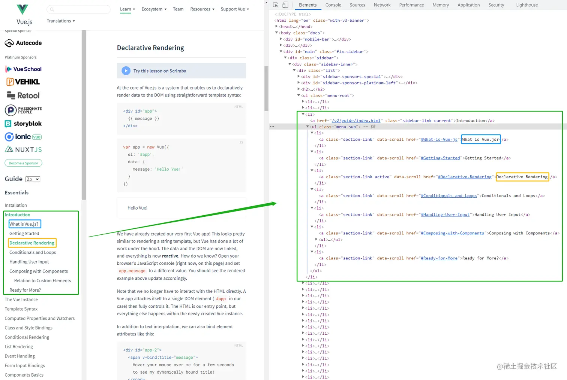Screen dimensions: 567x380
Task: Open Computed Properties and Watchers link
Action: tap(40, 318)
